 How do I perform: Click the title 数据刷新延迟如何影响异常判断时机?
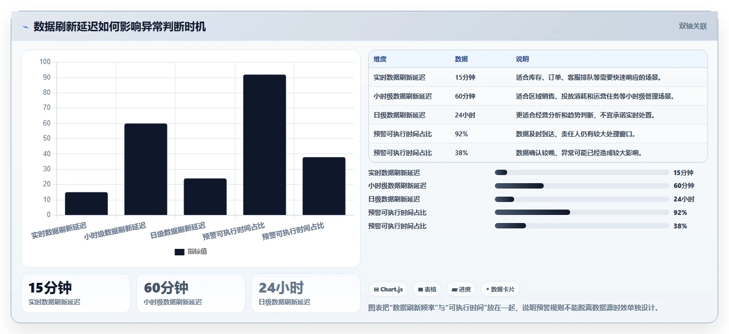(x=120, y=26)
